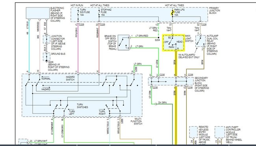Click the 'LT GRN/WHT' label at pin 23
256x146 pixels.
point(41,141)
